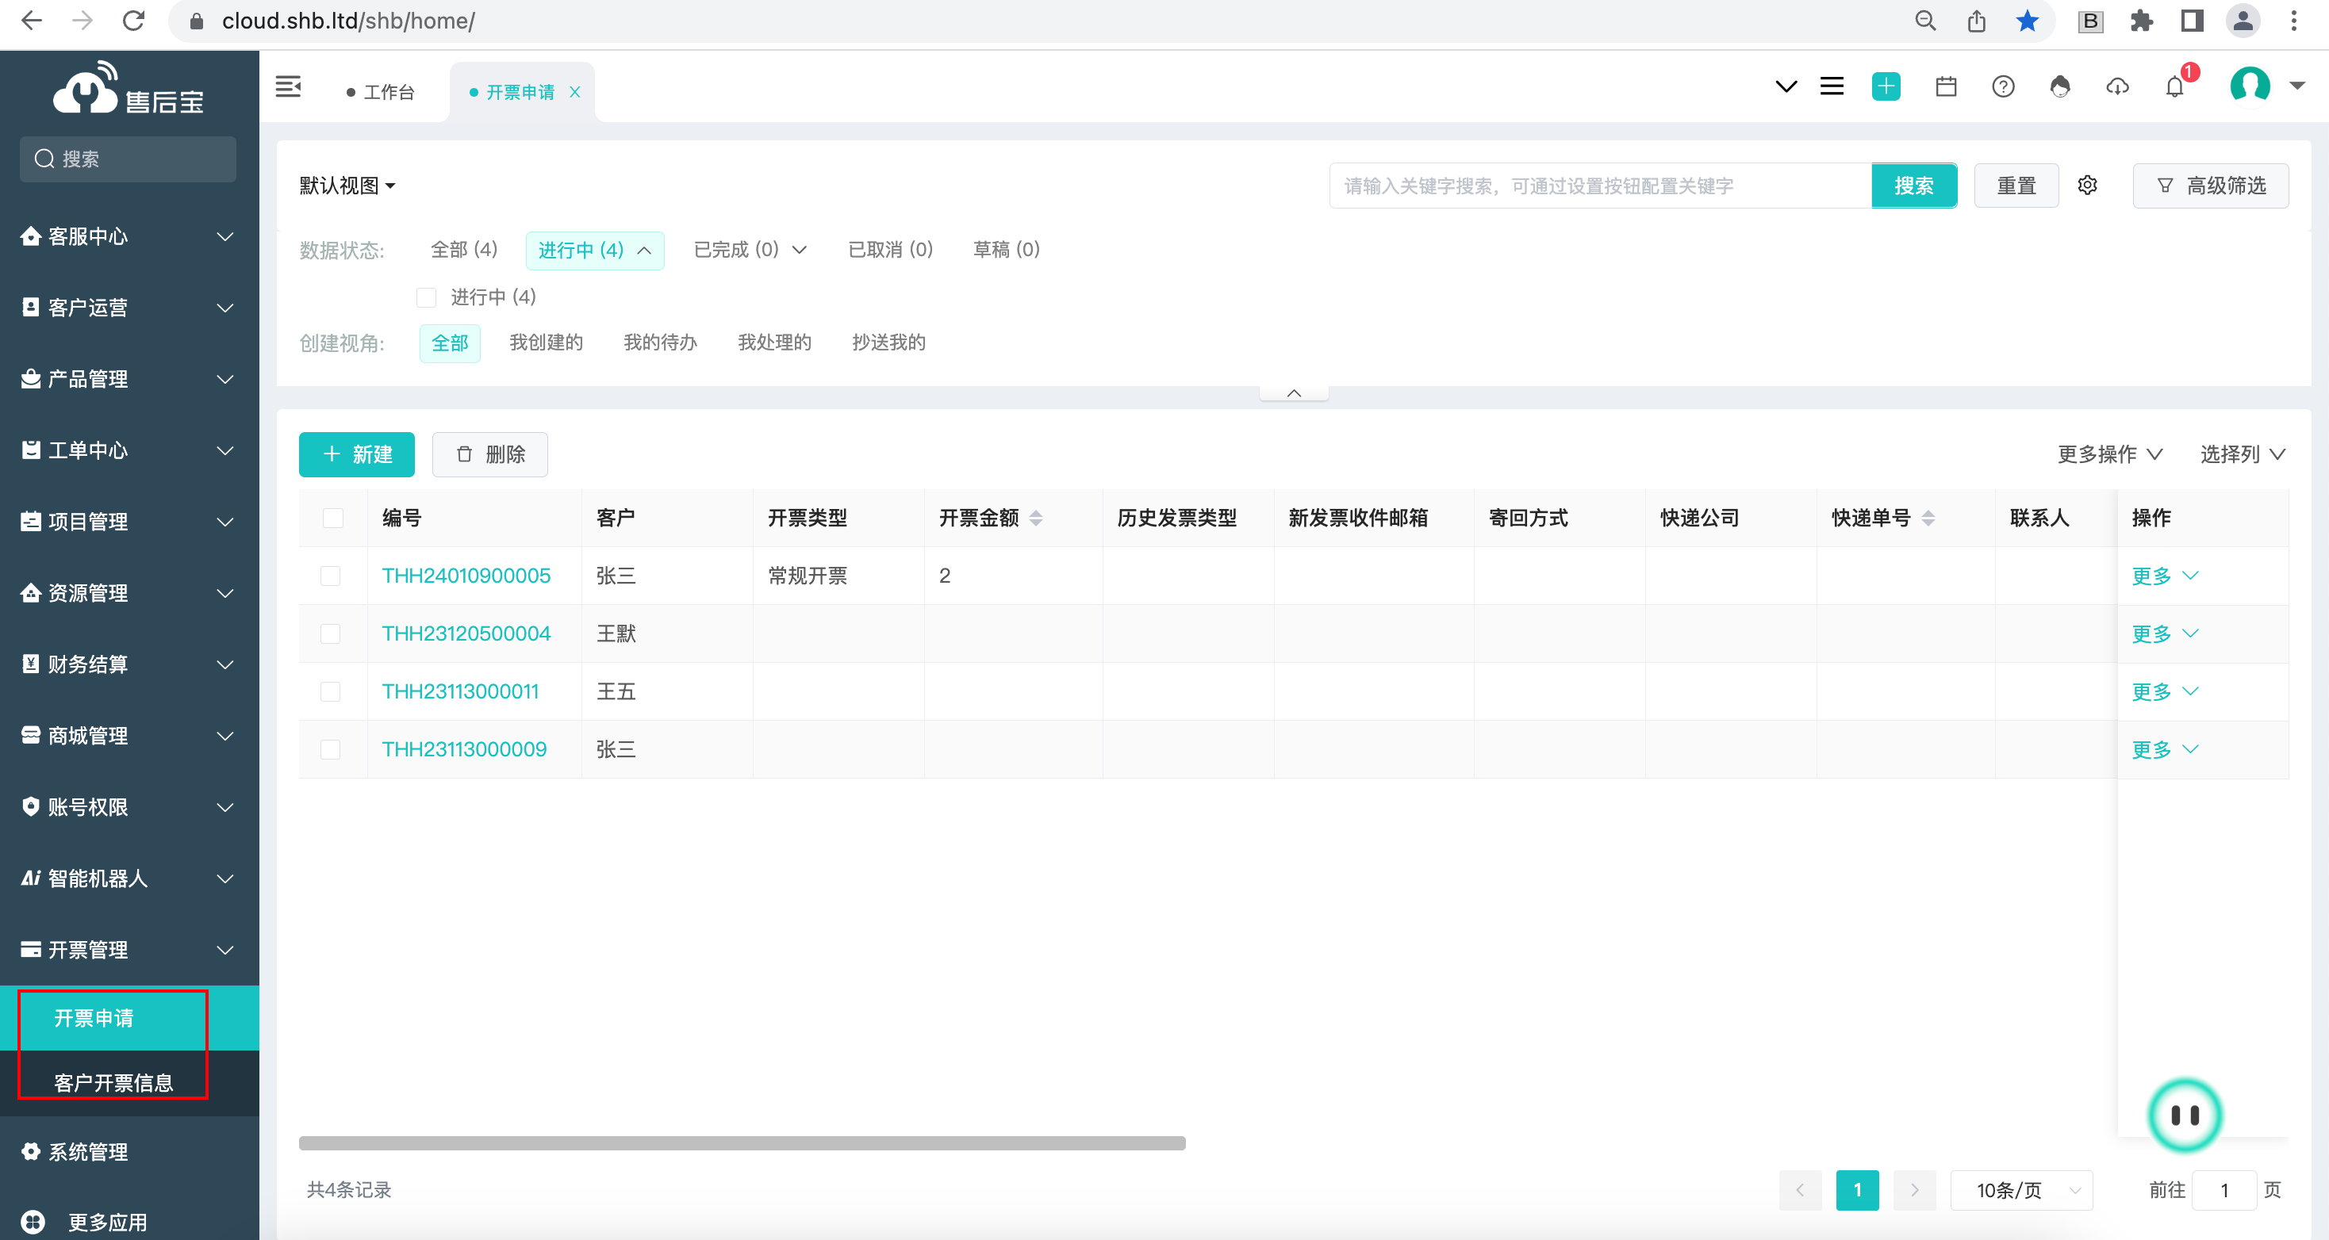Image resolution: width=2329 pixels, height=1240 pixels.
Task: Click the green plus quick-create icon
Action: 1886,86
